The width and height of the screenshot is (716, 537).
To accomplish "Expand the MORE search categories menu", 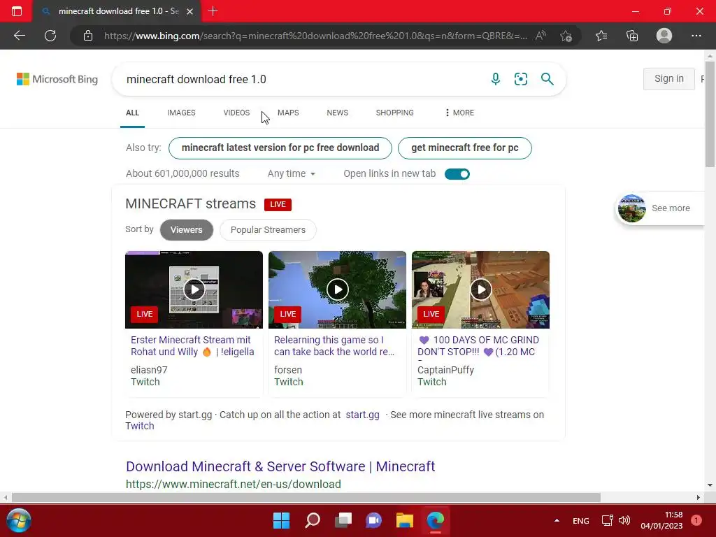I will click(460, 113).
